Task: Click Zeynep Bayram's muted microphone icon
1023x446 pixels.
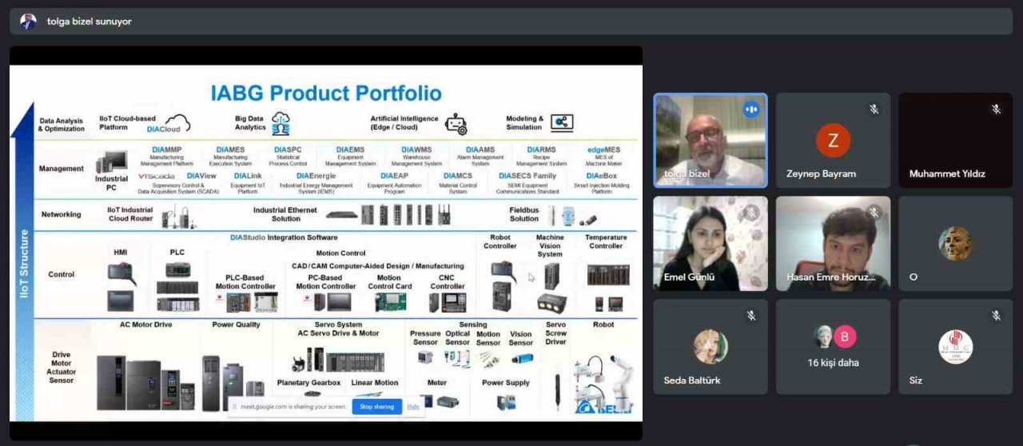Action: coord(874,110)
